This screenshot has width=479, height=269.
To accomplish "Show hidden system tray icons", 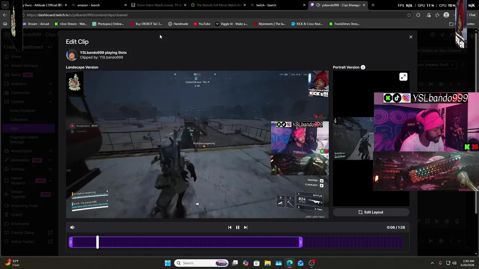I will pos(432,263).
